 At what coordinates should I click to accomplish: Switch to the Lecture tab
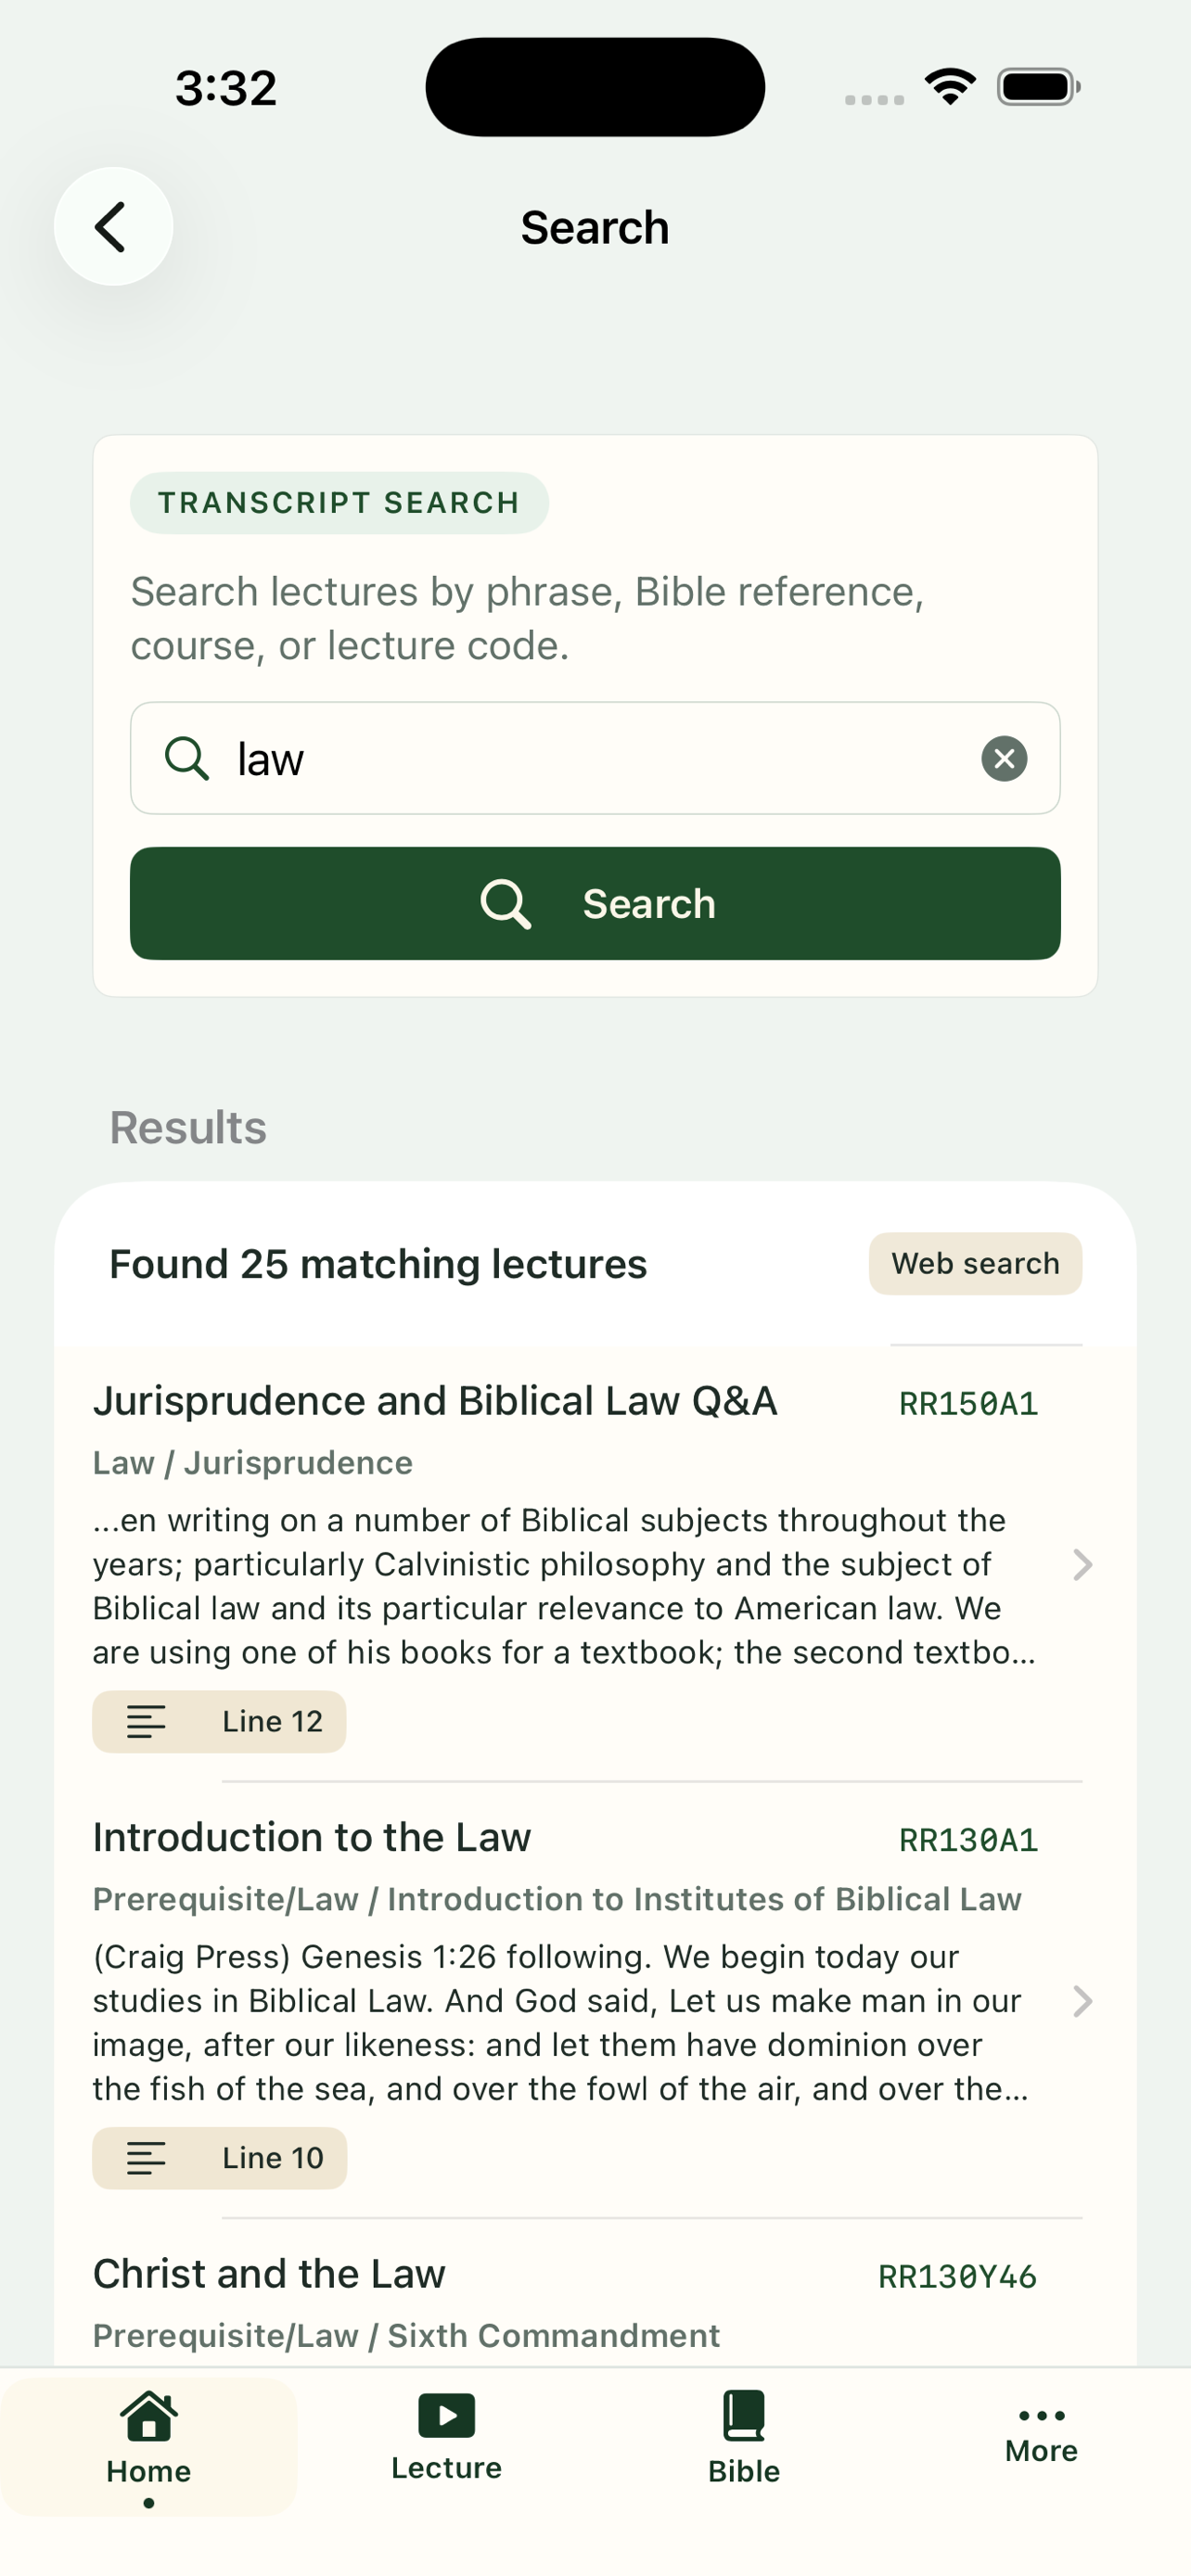point(446,2437)
